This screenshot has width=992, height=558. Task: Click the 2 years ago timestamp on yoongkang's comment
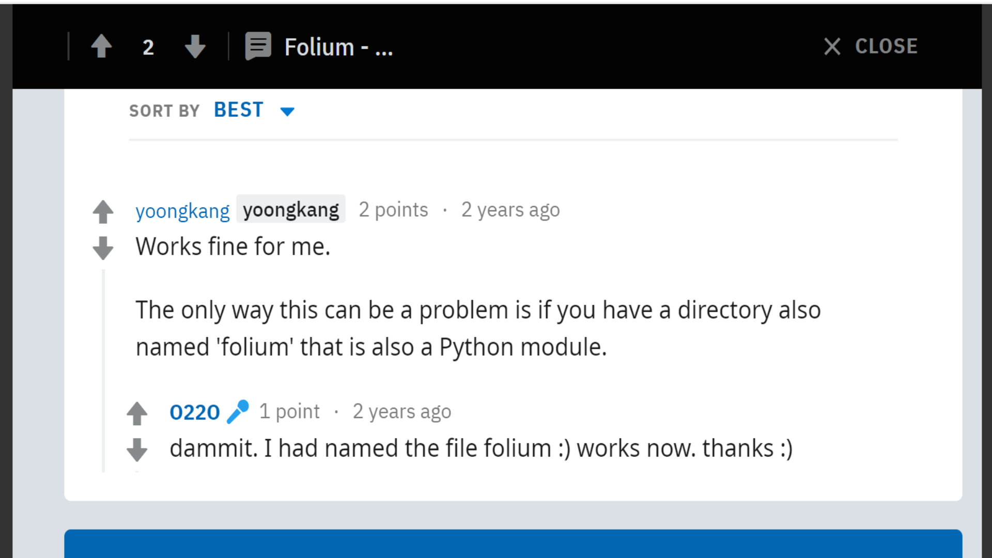[510, 210]
